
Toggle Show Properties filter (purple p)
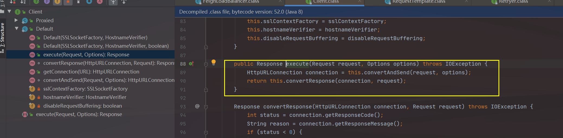point(47,2)
